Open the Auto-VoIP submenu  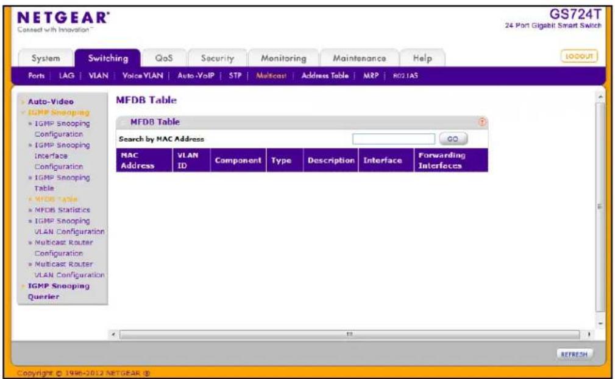click(196, 75)
